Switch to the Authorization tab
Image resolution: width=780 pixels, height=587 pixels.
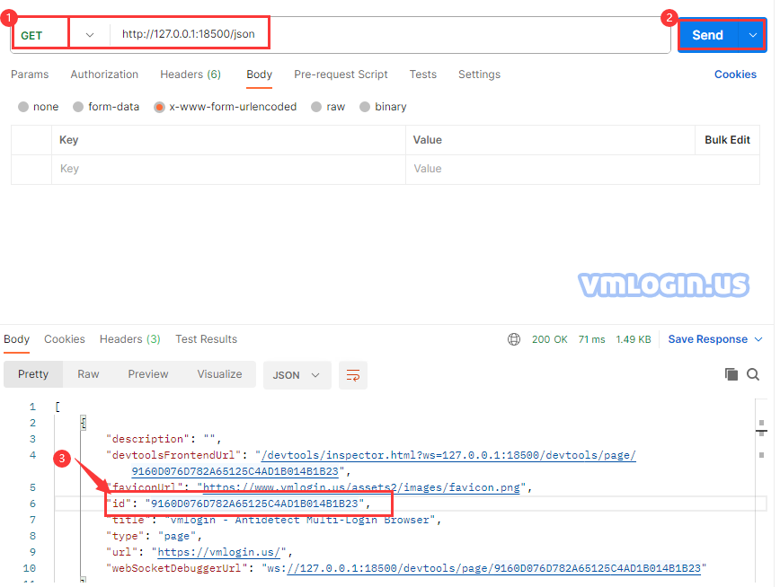[104, 74]
